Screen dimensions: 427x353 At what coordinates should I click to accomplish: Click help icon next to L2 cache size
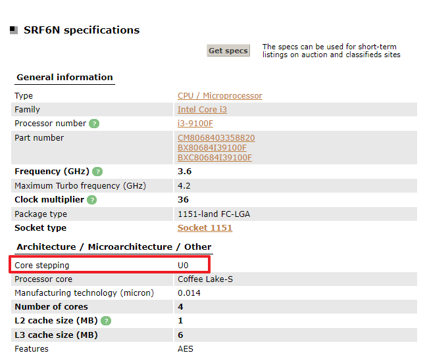point(106,321)
